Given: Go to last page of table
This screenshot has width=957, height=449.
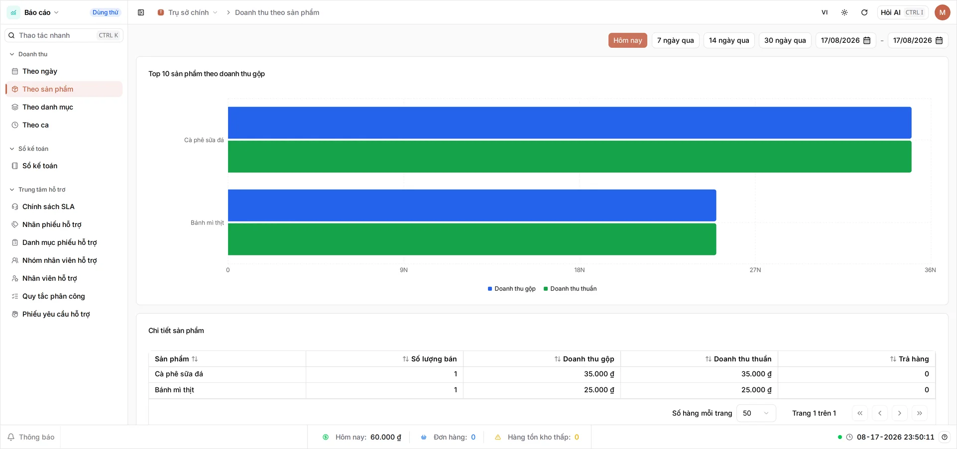Looking at the screenshot, I should click(920, 413).
